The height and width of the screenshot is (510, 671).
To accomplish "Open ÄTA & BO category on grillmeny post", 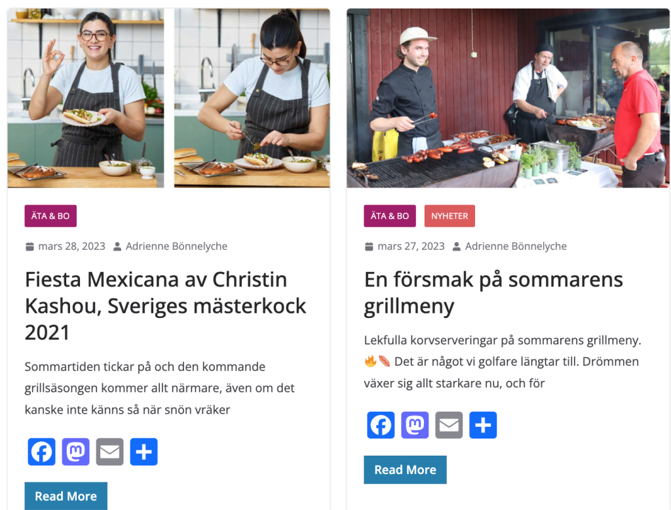I will pos(390,216).
